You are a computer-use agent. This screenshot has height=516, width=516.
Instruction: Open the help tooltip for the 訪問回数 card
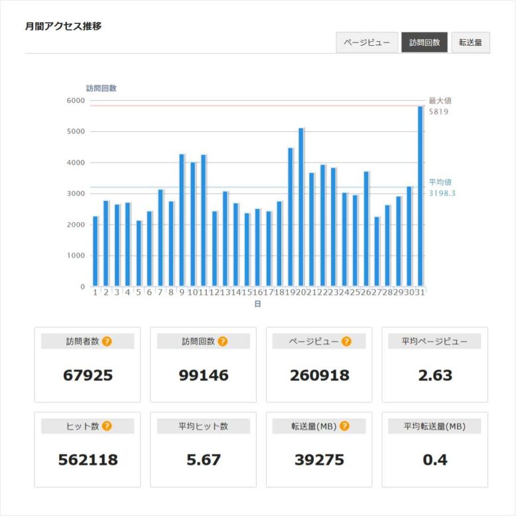pyautogui.click(x=223, y=342)
